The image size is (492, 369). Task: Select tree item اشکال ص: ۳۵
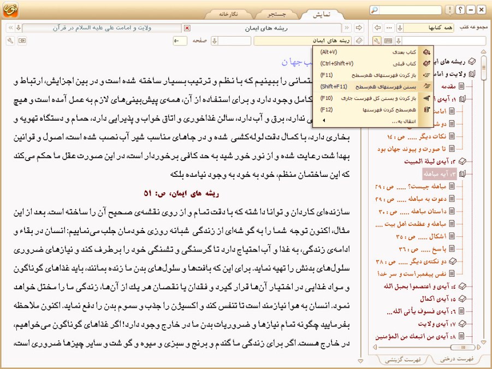(x=421, y=236)
